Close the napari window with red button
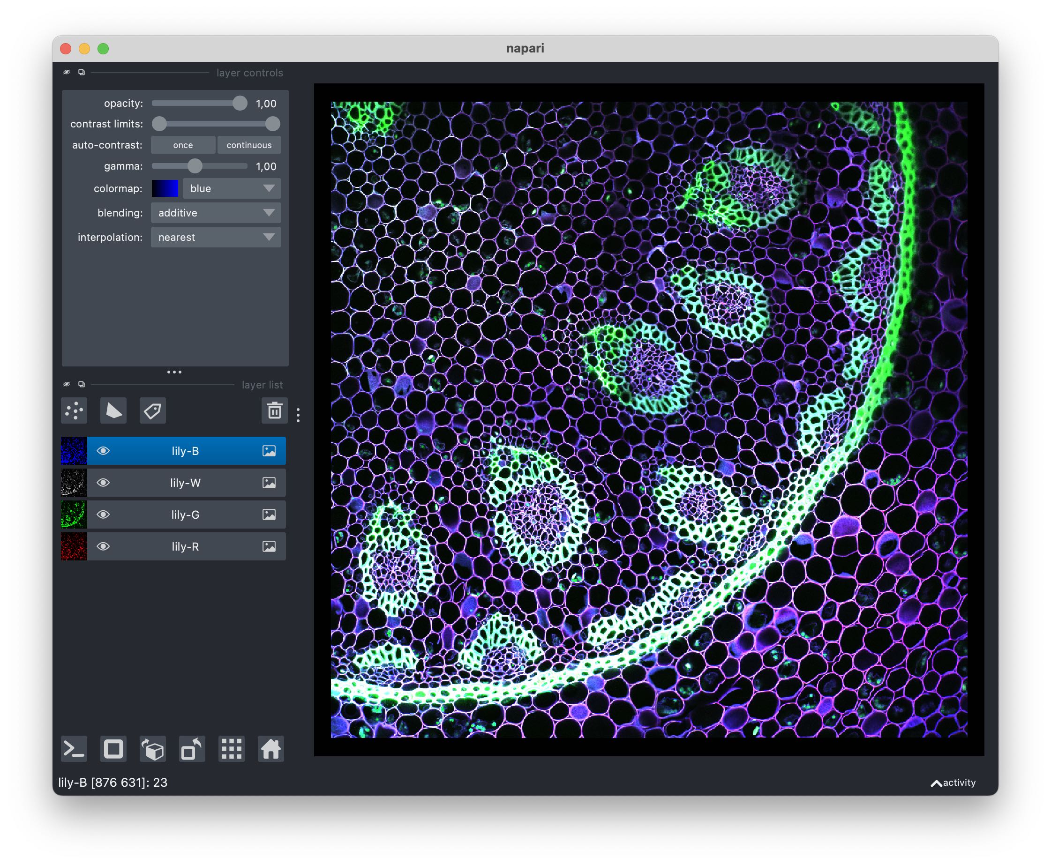 point(66,48)
